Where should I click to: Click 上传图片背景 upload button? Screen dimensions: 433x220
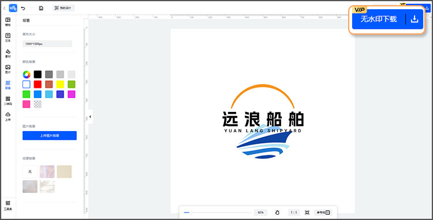(x=50, y=136)
